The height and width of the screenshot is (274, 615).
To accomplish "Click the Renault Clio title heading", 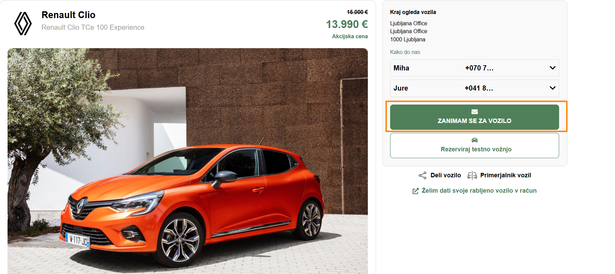I will click(69, 15).
